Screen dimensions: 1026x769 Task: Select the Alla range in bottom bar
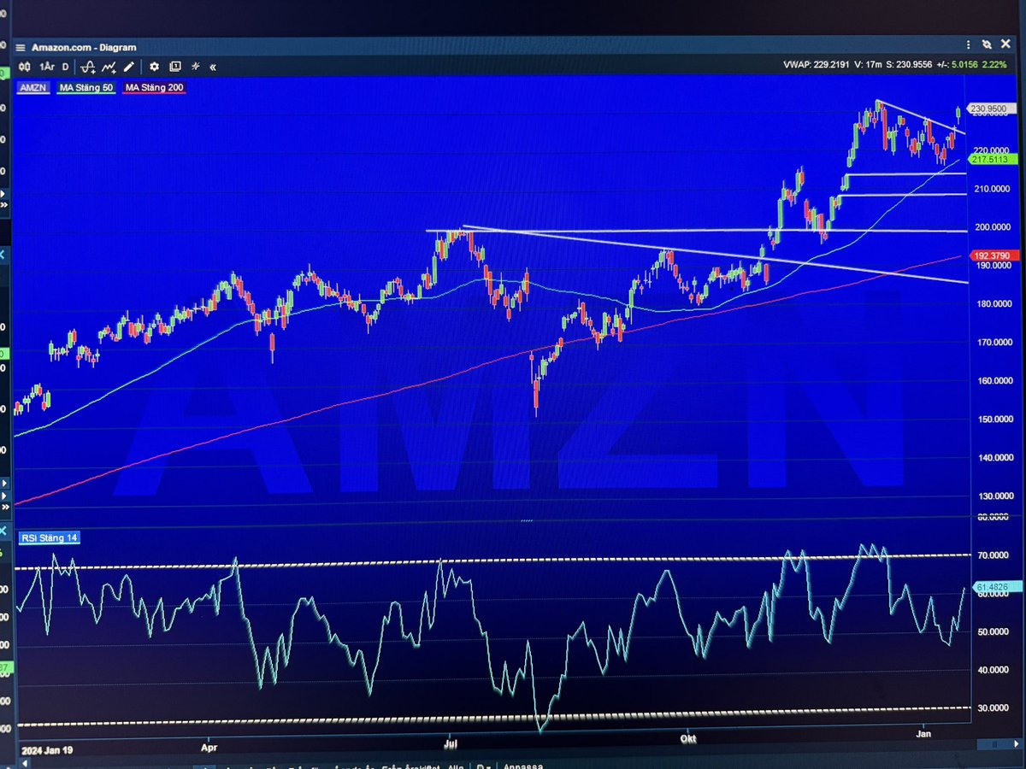(x=454, y=766)
